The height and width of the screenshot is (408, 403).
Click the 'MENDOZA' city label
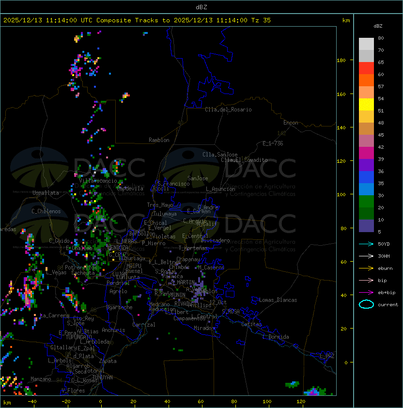(118, 247)
